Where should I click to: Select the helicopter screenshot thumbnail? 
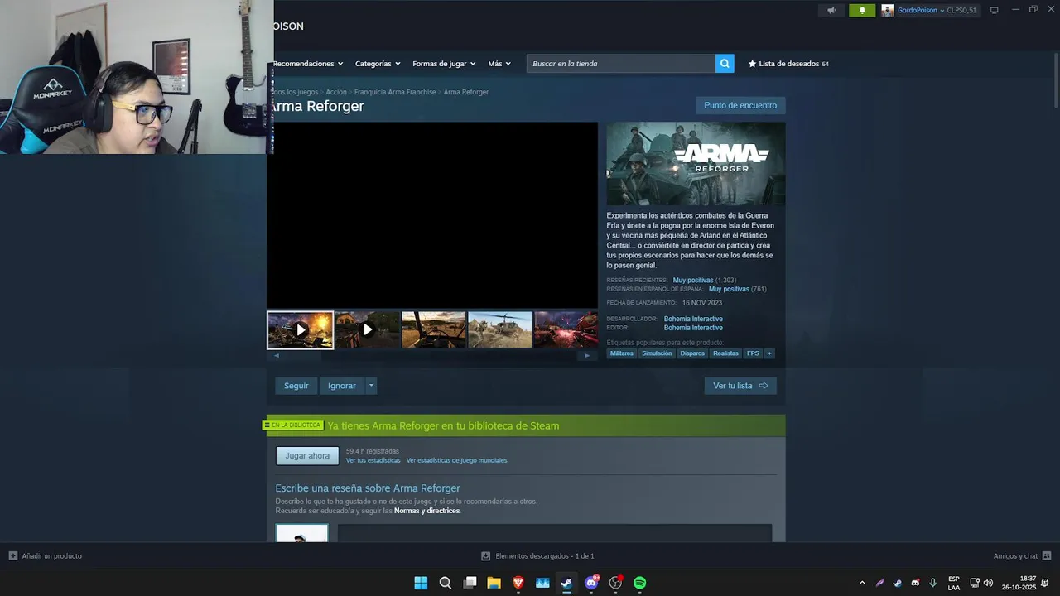(x=499, y=330)
